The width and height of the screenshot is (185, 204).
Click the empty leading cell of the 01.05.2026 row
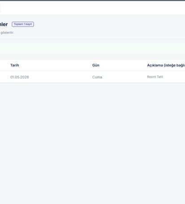click(4, 77)
